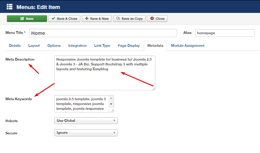
Task: Click the Menu Title label
Action: [15, 33]
